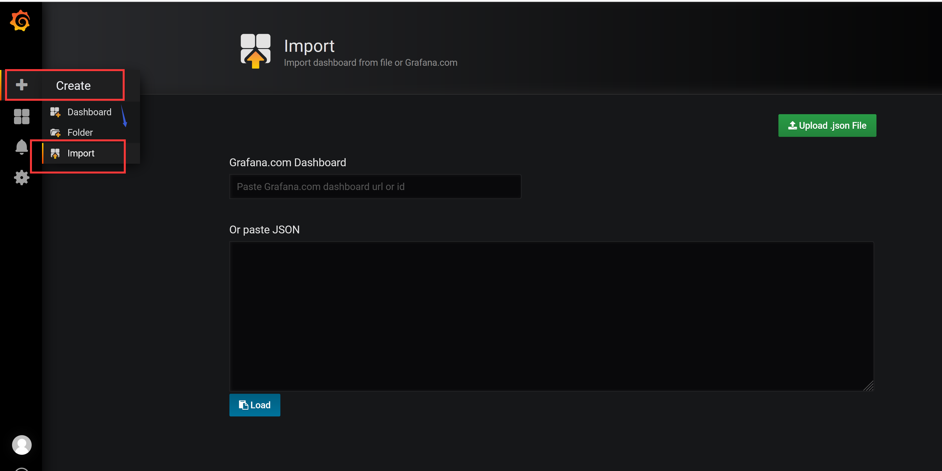Click the user avatar profile icon
The width and height of the screenshot is (942, 471).
tap(22, 445)
